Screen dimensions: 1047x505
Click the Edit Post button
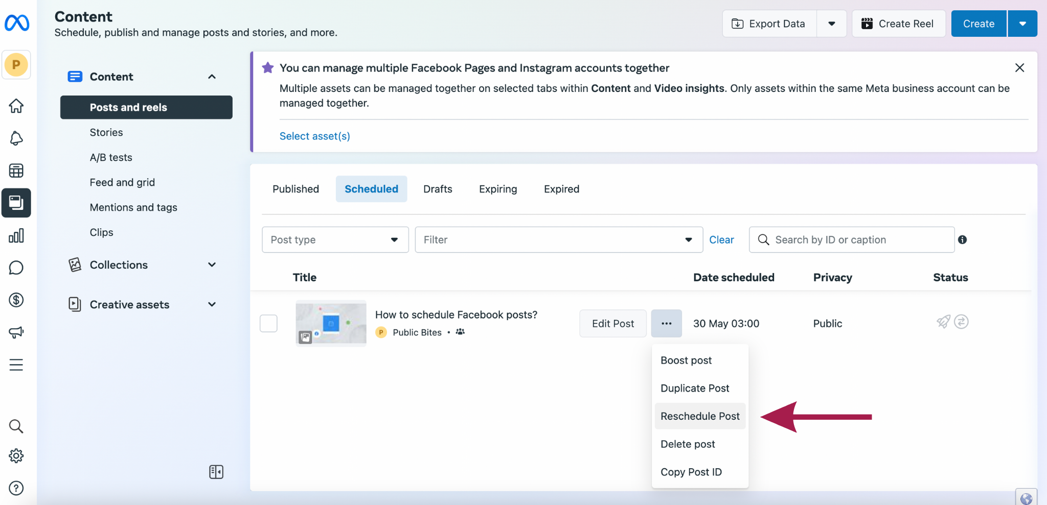coord(612,323)
